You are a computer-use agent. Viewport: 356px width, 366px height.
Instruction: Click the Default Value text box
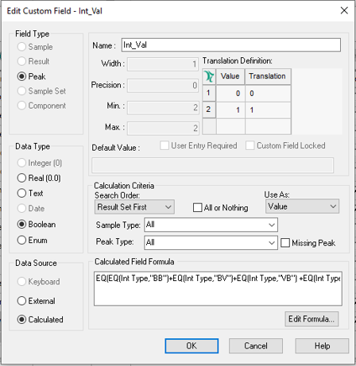(213, 165)
